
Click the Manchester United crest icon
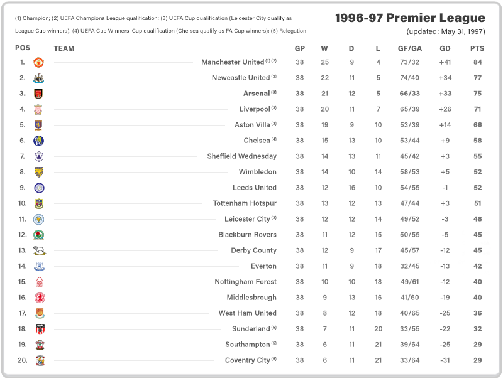tap(38, 62)
